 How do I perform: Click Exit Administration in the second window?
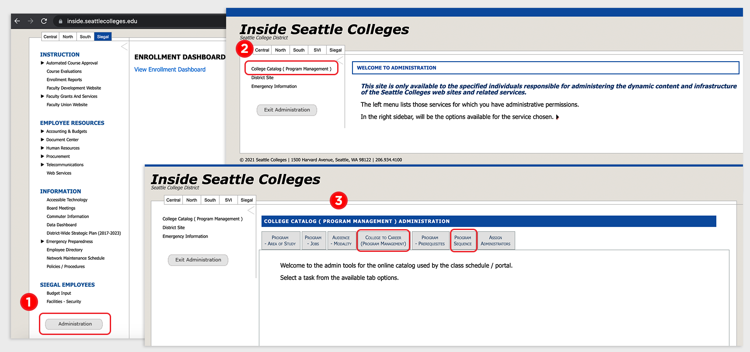287,110
